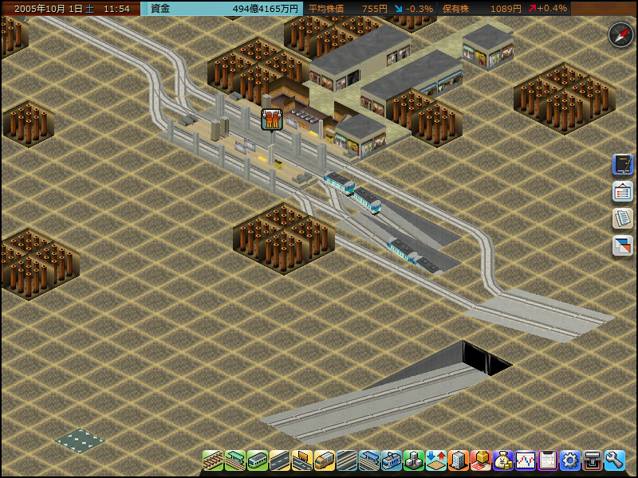Click the 保有株 held stocks label
638x478 pixels.
pyautogui.click(x=455, y=9)
